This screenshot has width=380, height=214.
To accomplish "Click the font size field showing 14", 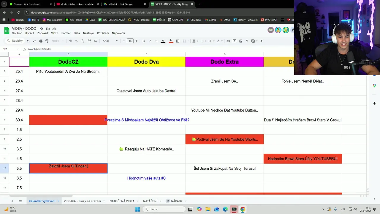I will [x=130, y=41].
